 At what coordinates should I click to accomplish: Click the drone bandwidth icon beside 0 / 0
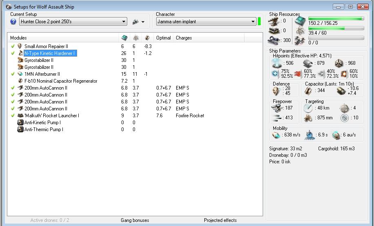[300, 40]
